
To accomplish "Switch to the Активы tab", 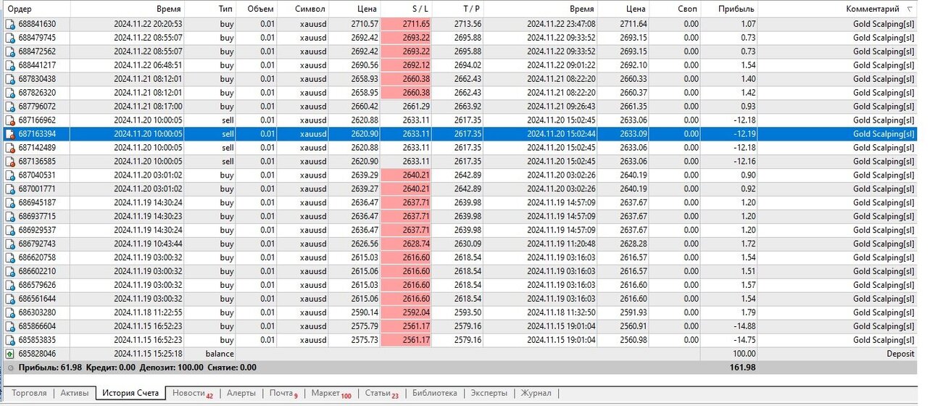I will pyautogui.click(x=74, y=393).
